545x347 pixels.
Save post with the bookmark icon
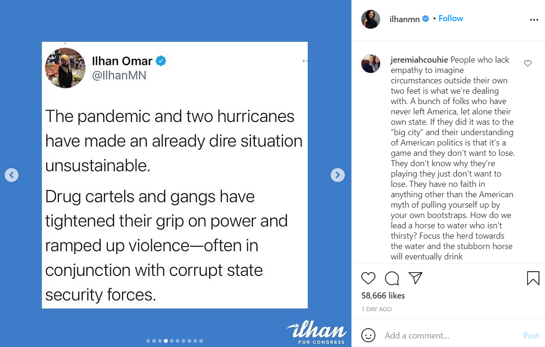click(x=533, y=278)
